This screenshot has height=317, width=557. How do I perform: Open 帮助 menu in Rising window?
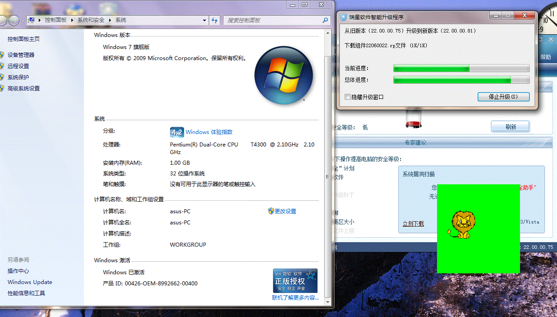pyautogui.click(x=546, y=57)
